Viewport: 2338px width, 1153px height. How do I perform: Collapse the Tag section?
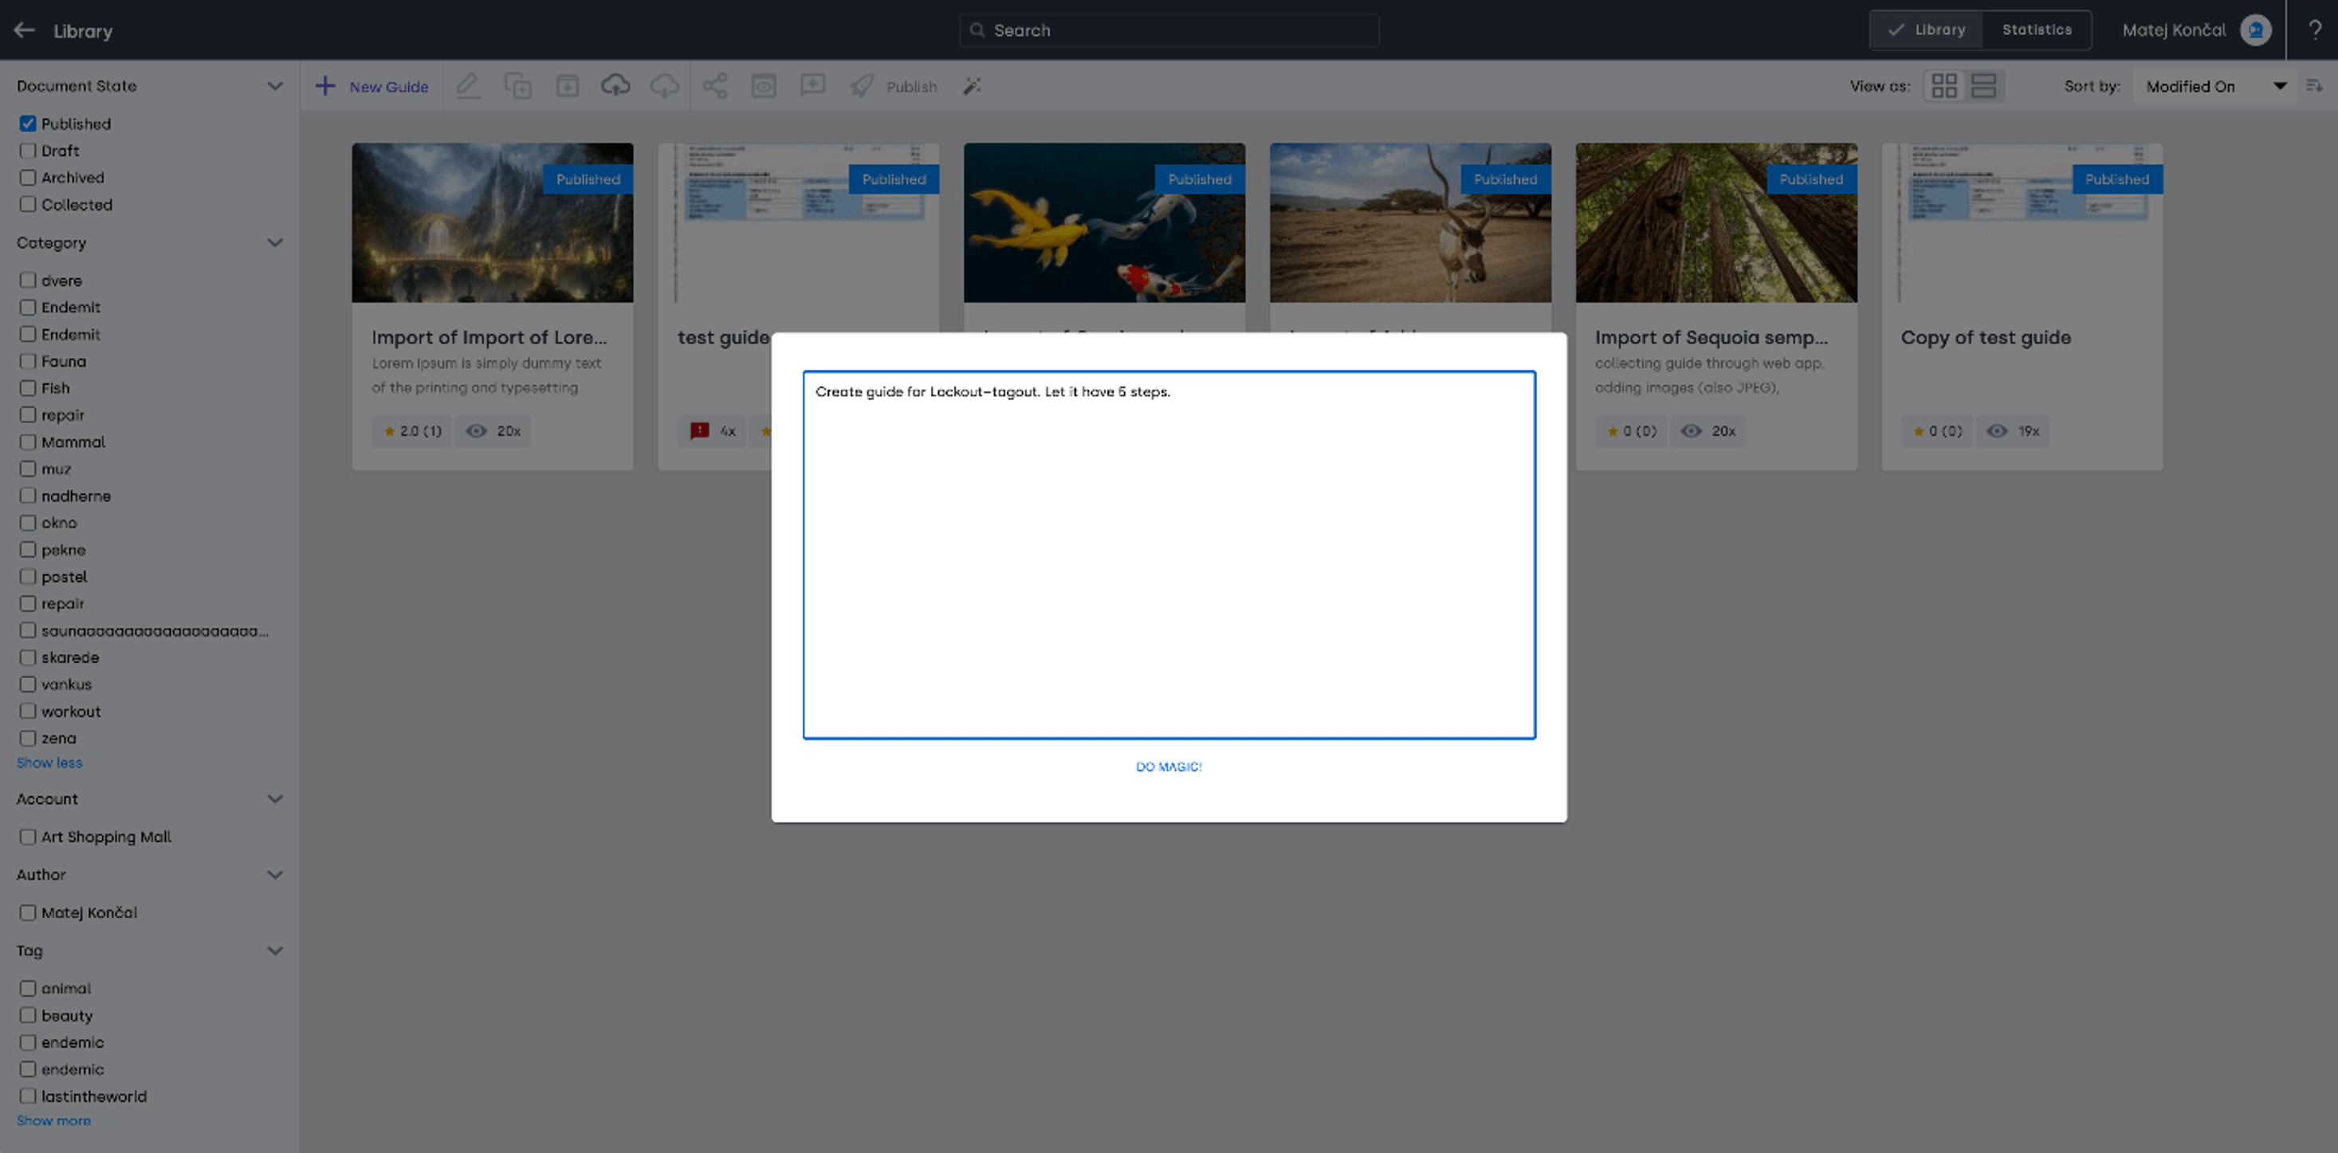[x=275, y=951]
